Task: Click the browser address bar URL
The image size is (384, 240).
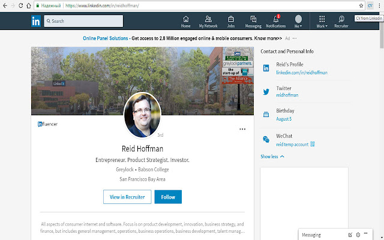Action: click(102, 5)
